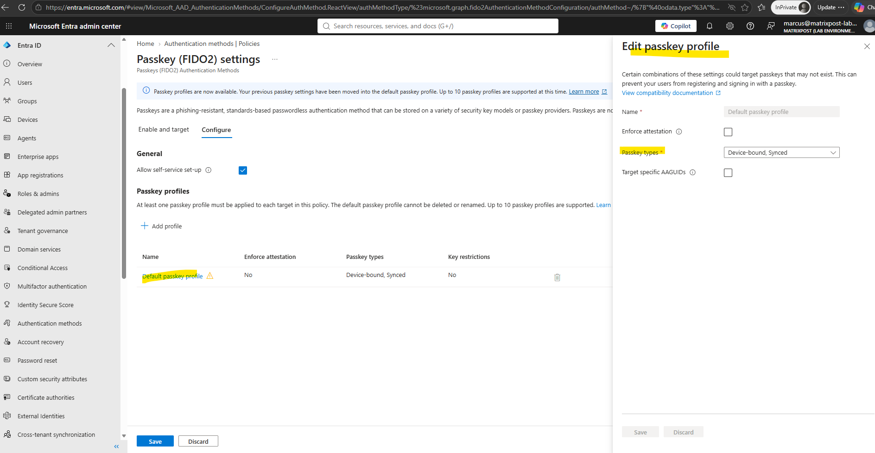Open Devices in sidebar
Screen dimensions: 875x453
click(28, 120)
